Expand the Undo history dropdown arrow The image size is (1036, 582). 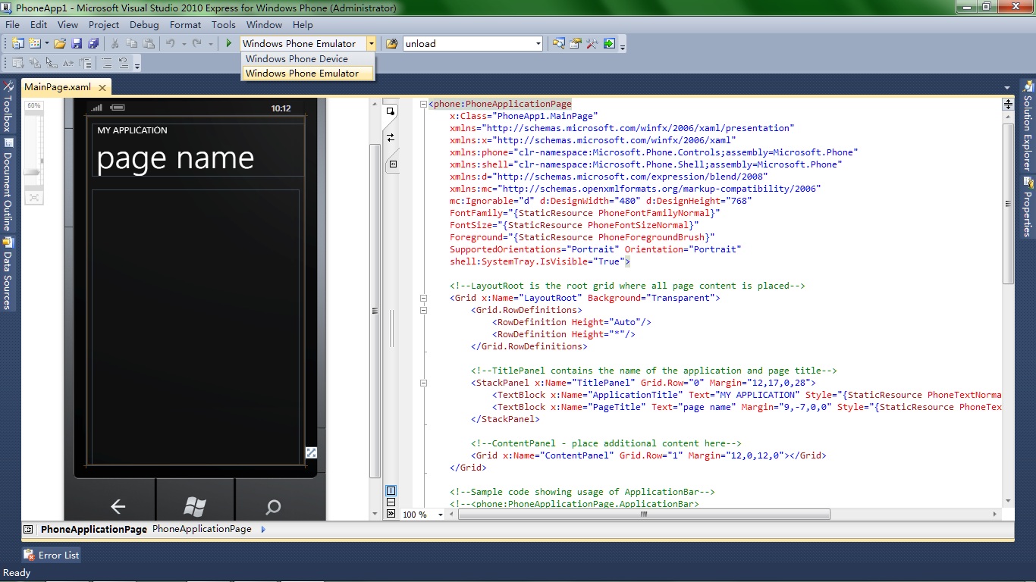(184, 43)
